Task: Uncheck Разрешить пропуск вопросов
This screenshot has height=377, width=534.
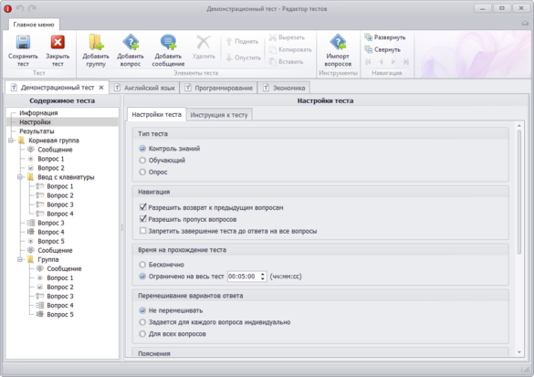Action: pos(143,219)
